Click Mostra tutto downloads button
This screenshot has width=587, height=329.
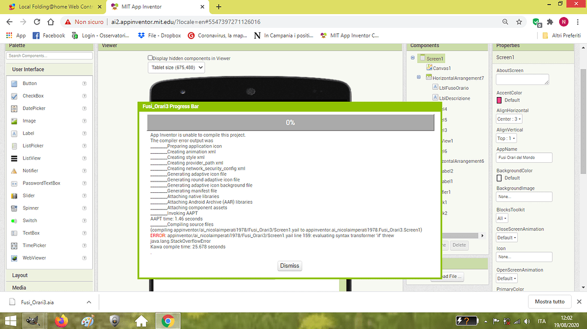pyautogui.click(x=550, y=302)
